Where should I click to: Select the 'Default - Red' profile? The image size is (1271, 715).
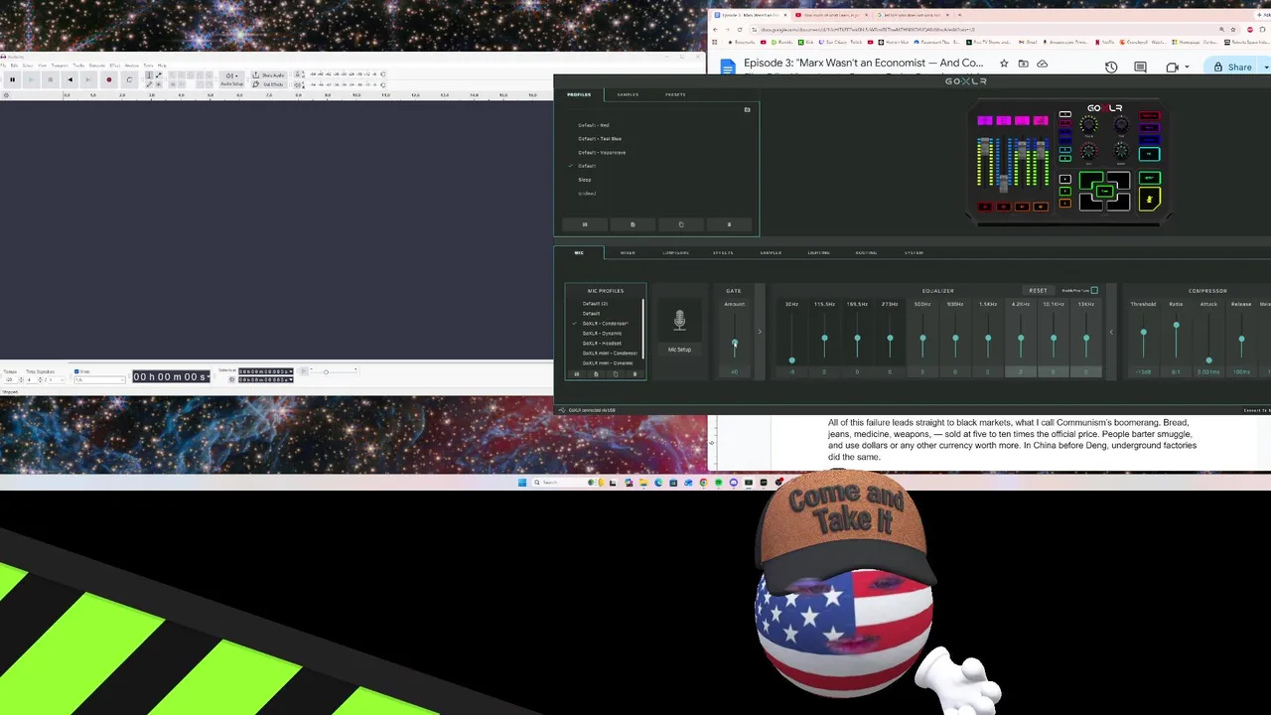click(x=594, y=125)
